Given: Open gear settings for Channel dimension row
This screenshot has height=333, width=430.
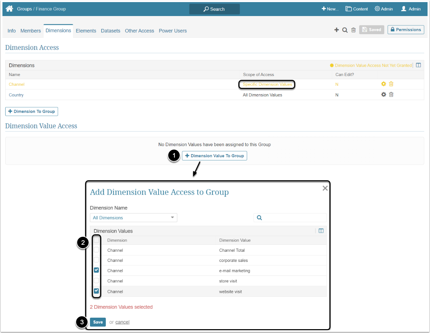Looking at the screenshot, I should pos(384,84).
